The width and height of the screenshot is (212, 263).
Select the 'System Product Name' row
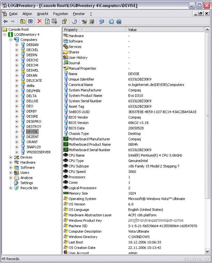click(x=133, y=96)
